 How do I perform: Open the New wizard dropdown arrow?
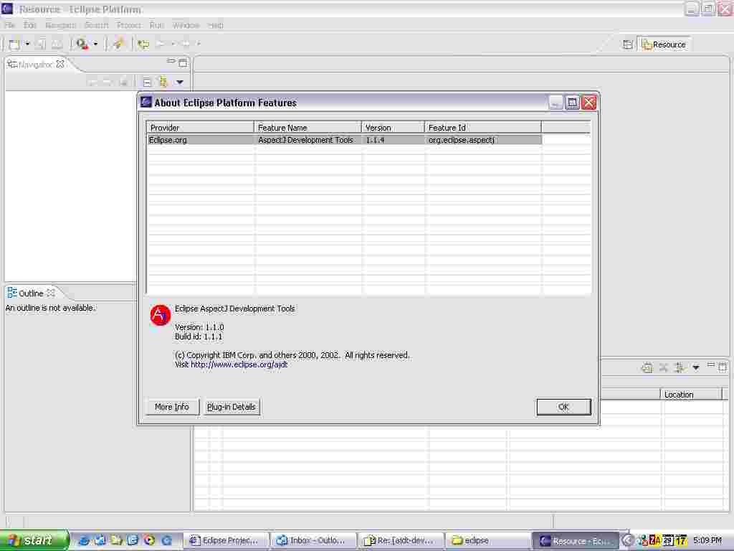coord(27,44)
